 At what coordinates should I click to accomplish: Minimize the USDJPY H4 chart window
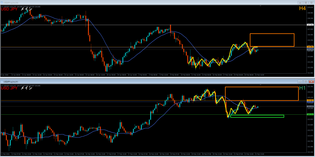[300, 2]
